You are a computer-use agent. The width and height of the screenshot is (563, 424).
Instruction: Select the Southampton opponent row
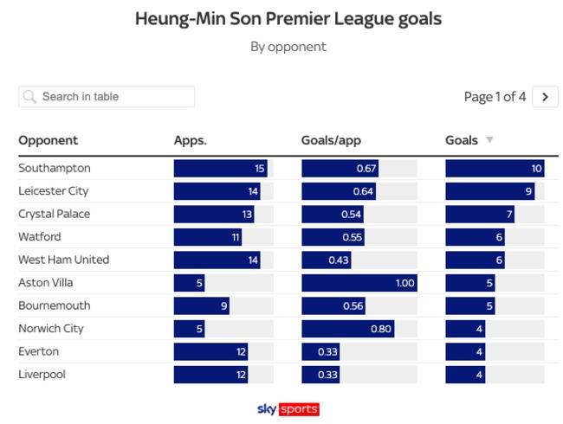(55, 168)
